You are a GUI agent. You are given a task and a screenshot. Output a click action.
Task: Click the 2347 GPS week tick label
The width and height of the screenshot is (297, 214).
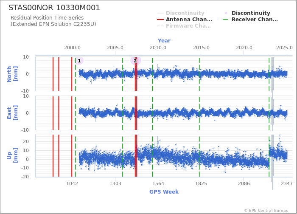287,184
